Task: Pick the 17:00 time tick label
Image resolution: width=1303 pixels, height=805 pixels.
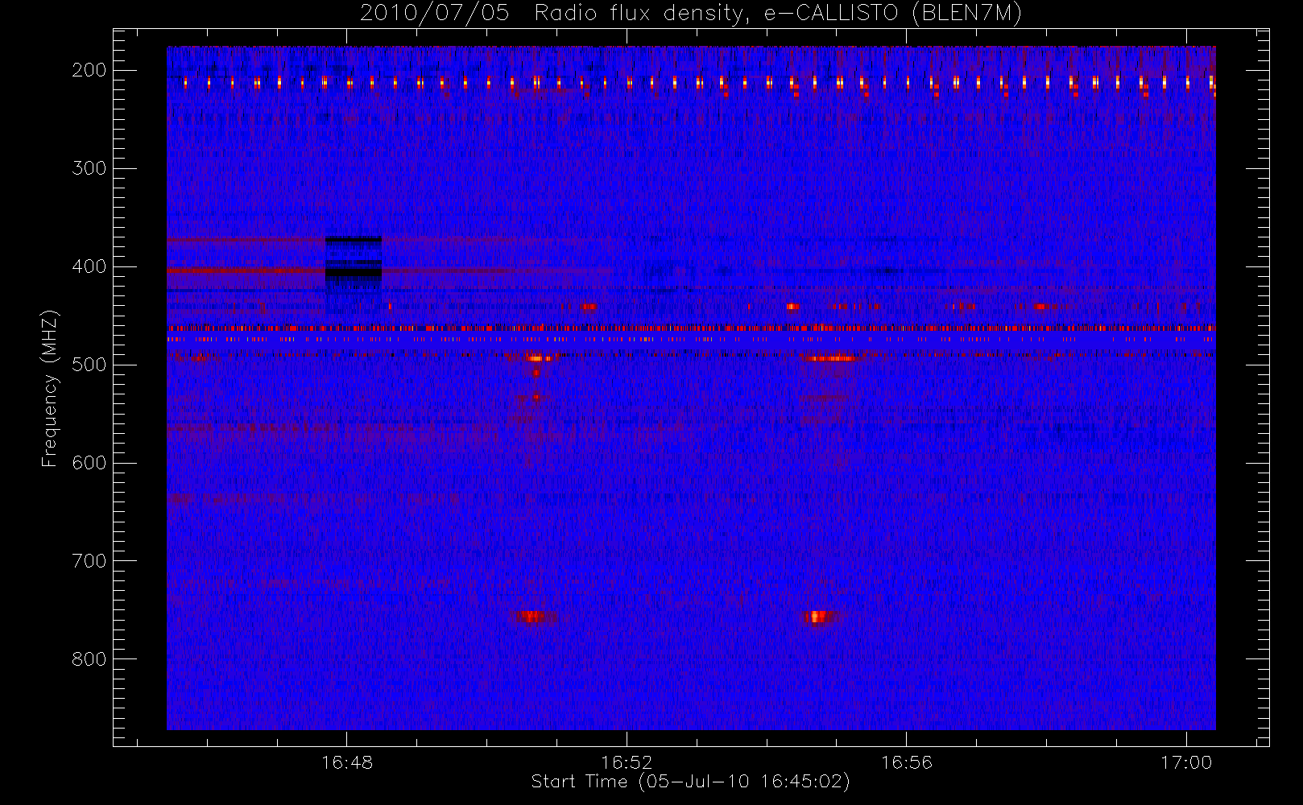Action: [x=1186, y=762]
